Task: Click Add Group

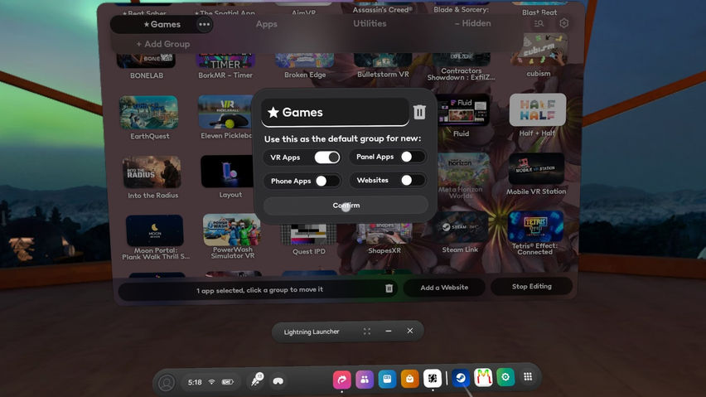Action: 162,44
